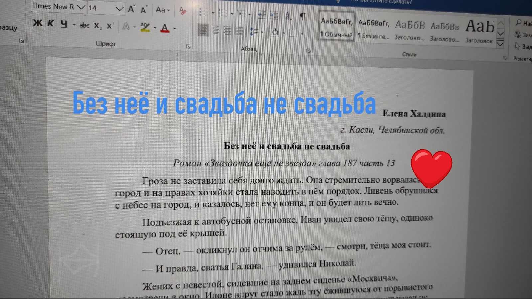
Task: Insert a bulleted list
Action: [x=203, y=12]
